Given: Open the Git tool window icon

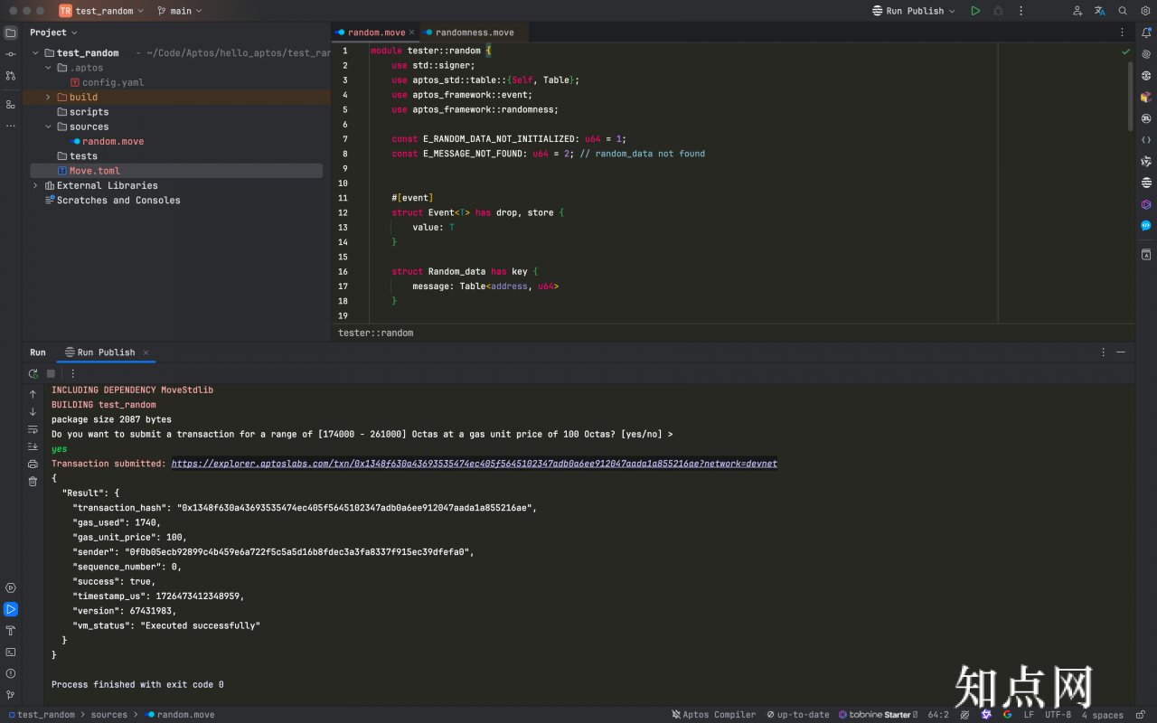Looking at the screenshot, I should pos(11,695).
